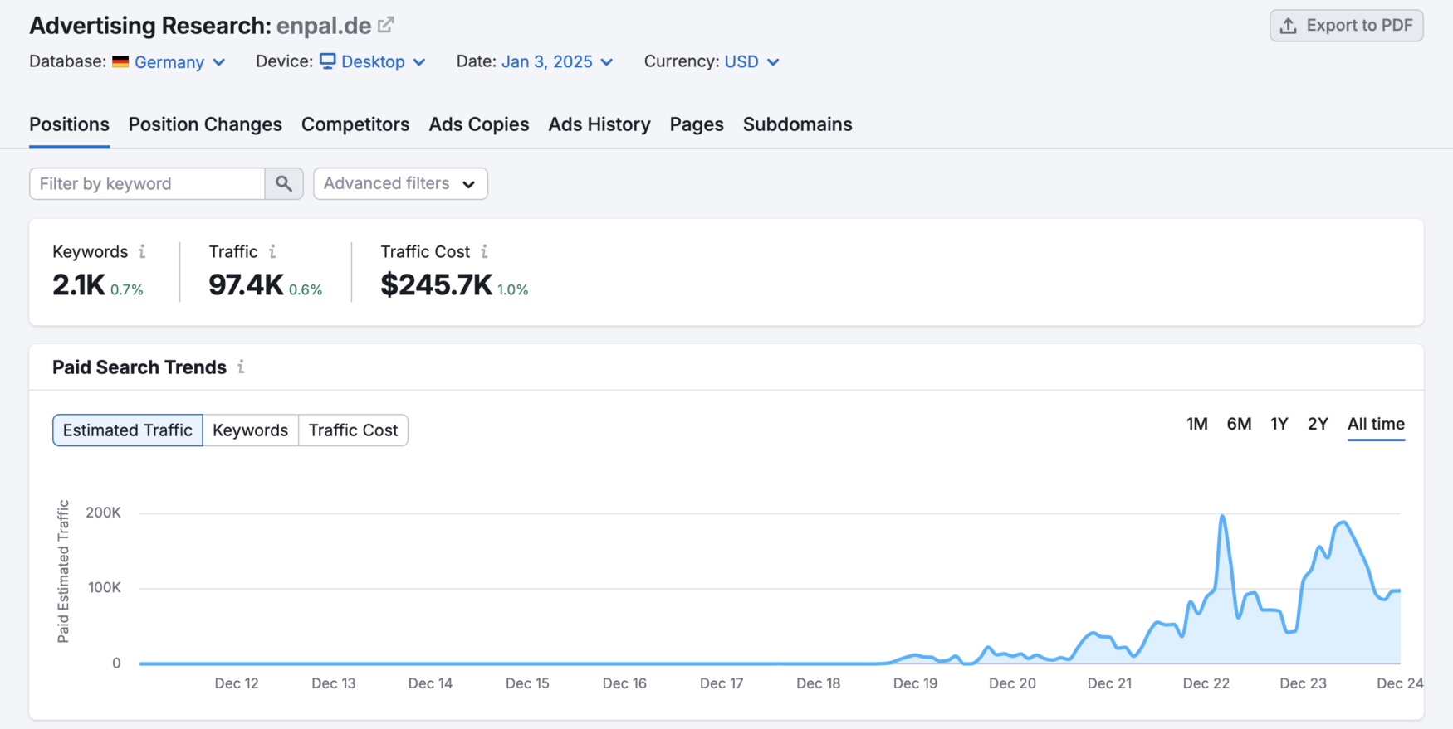
Task: Open enpal.de external link icon
Action: click(x=385, y=26)
